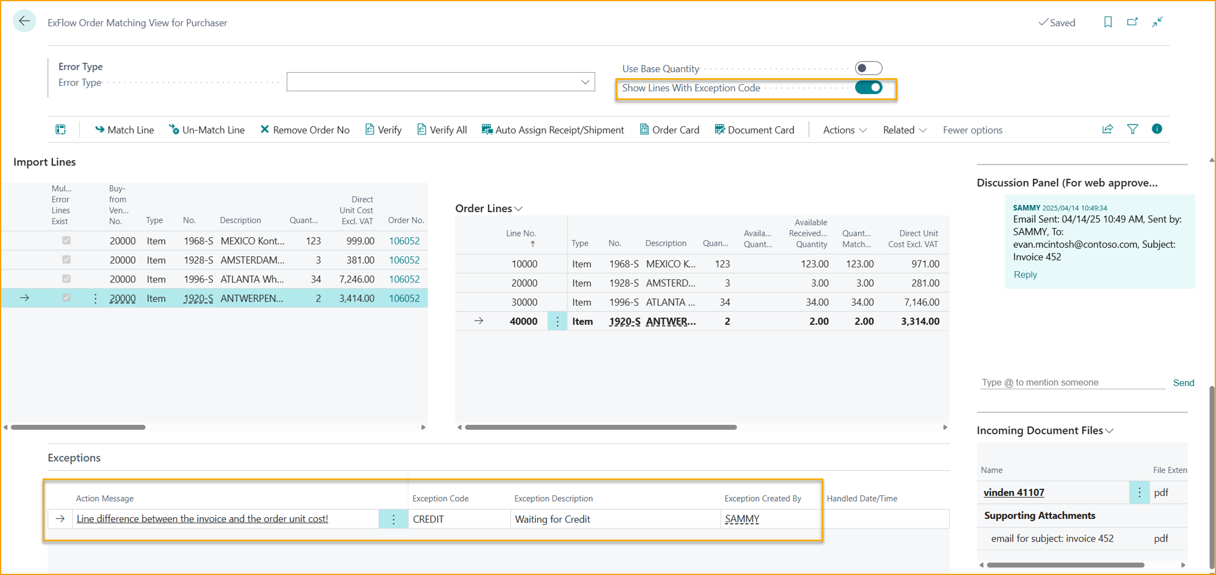Click the back arrow icon
This screenshot has height=575, width=1216.
click(24, 21)
